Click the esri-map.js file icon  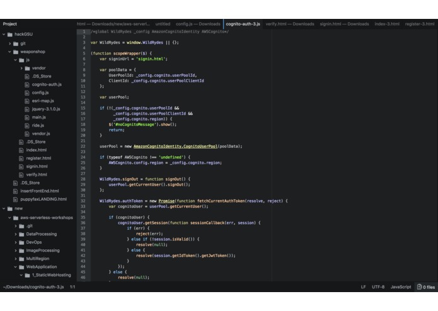[x=27, y=101]
